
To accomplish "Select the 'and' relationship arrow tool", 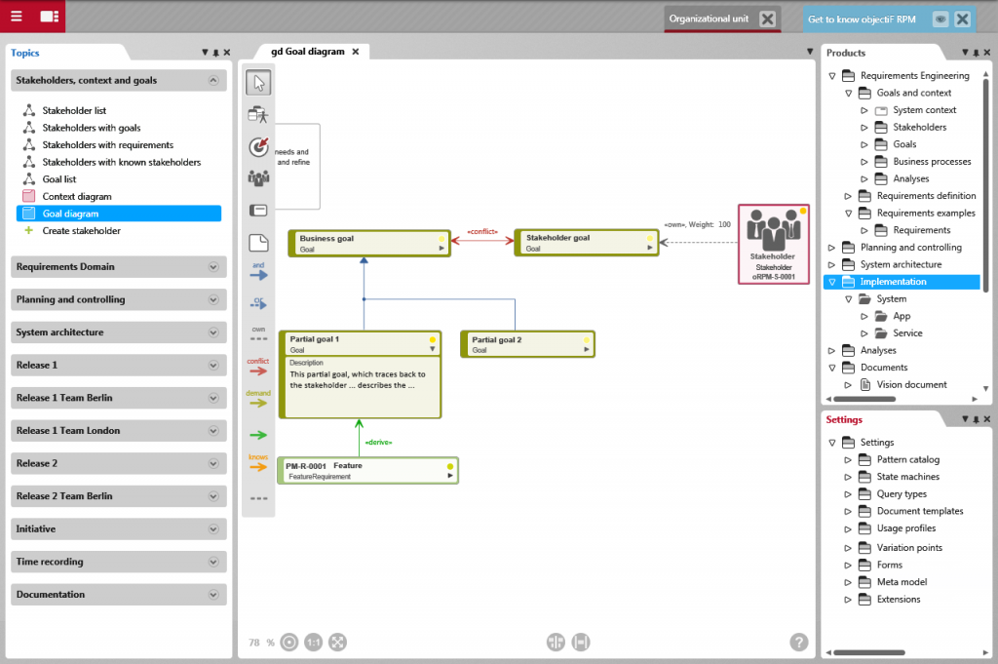I will 258,272.
